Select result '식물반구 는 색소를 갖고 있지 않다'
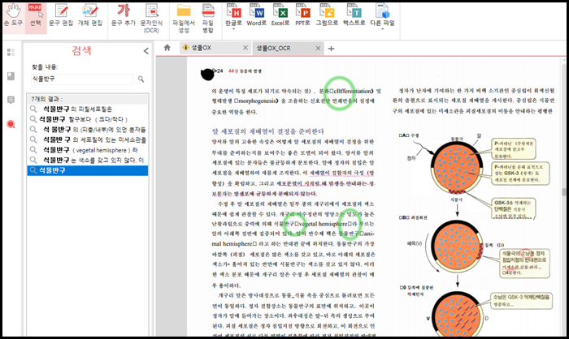This screenshot has width=569, height=339. [x=88, y=160]
